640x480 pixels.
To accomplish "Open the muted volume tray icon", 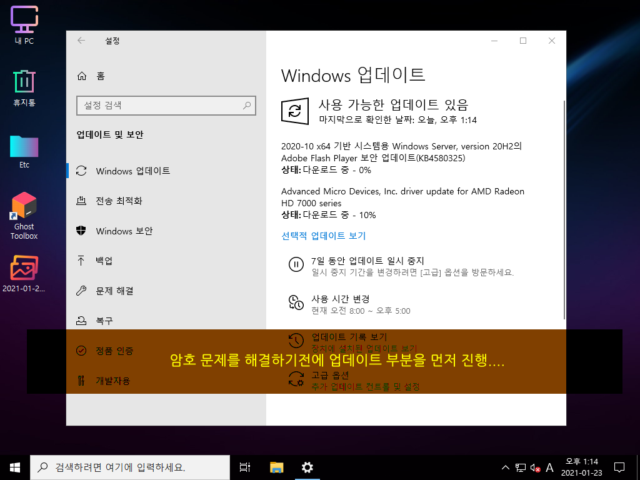I will [535, 467].
